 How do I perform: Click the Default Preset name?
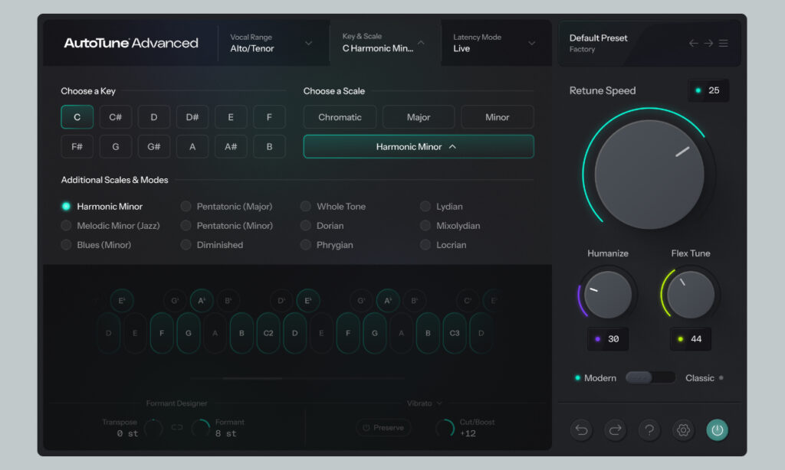click(598, 38)
